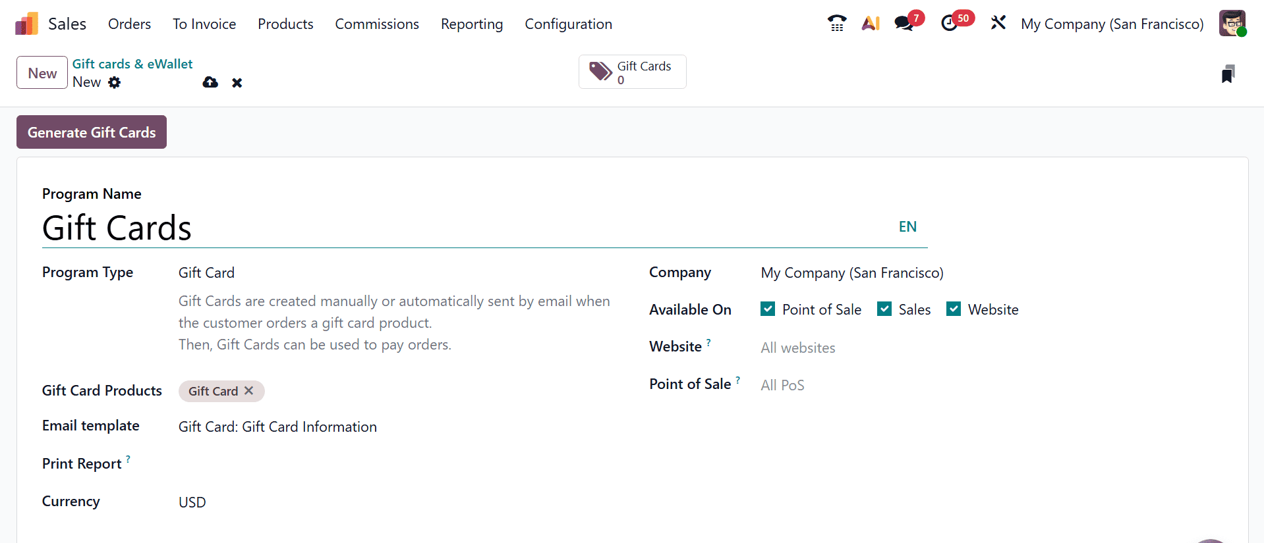Open the AI assistant icon
This screenshot has width=1264, height=543.
click(x=871, y=24)
